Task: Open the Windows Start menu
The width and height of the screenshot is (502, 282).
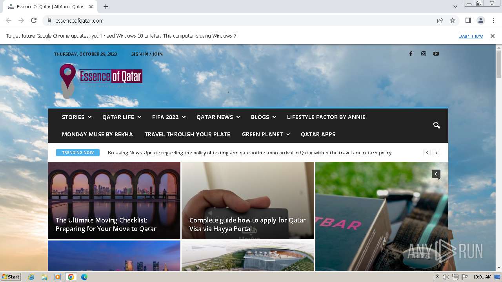Action: point(11,277)
